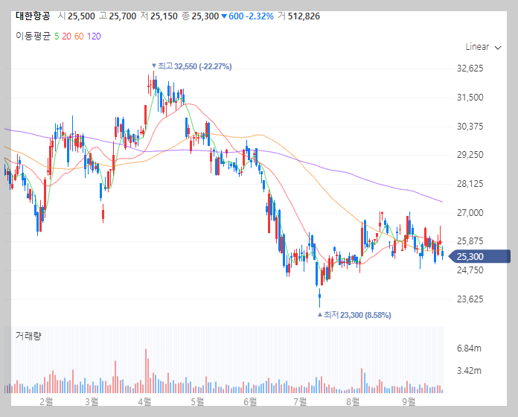Image resolution: width=518 pixels, height=417 pixels.
Task: Click the closing price value 25,300 in header
Action: pos(205,16)
